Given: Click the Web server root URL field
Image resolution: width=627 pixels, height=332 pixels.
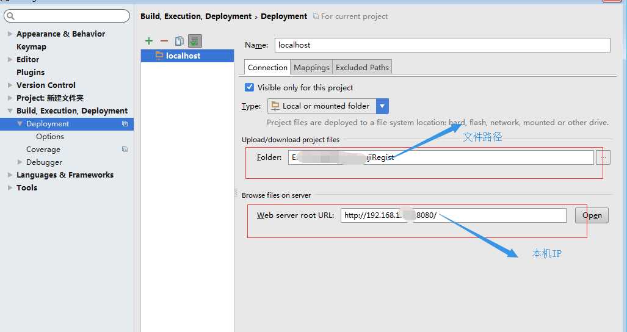Looking at the screenshot, I should tap(453, 215).
